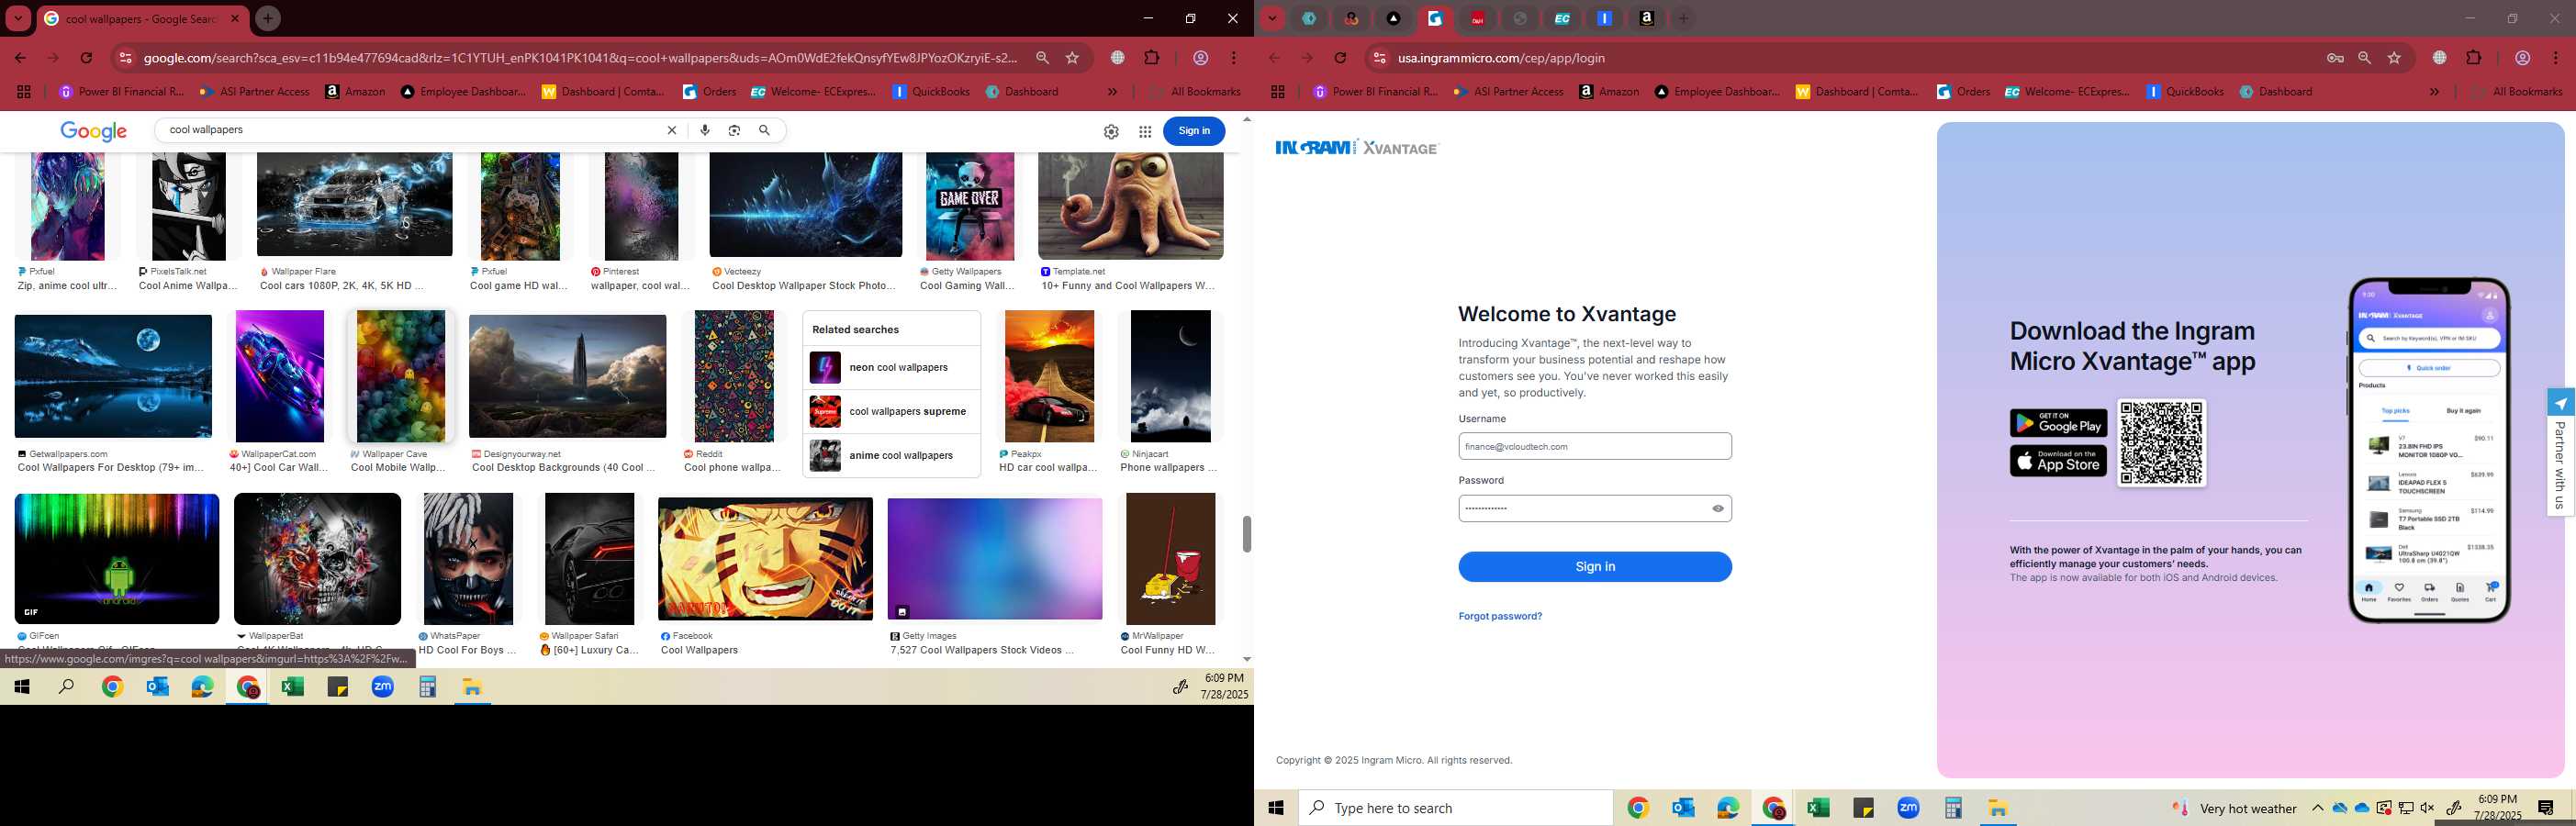The height and width of the screenshot is (826, 2576).
Task: Open Calculator from the left monitor taskbar
Action: [x=428, y=687]
